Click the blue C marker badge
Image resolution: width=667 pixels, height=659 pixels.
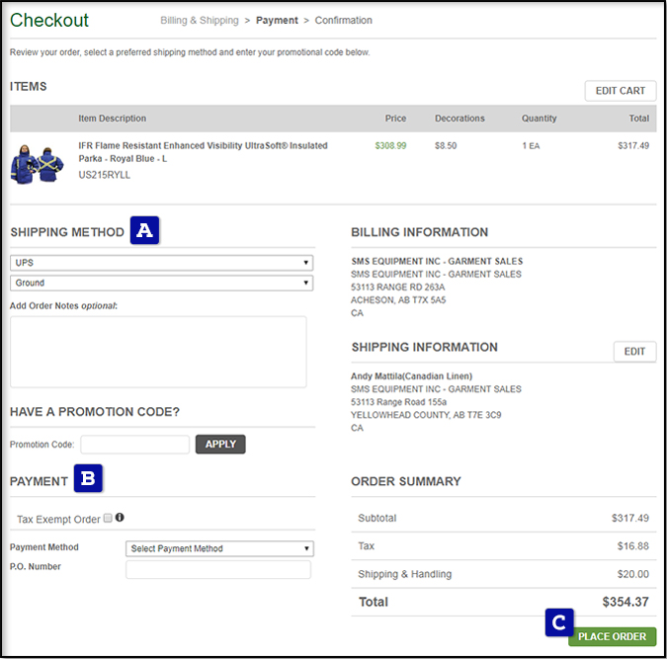click(558, 622)
